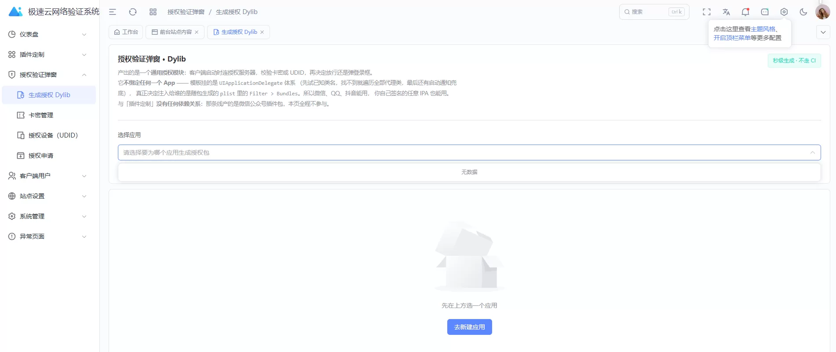Collapse the 授权验证弹窗 menu
The height and width of the screenshot is (352, 836).
48,75
